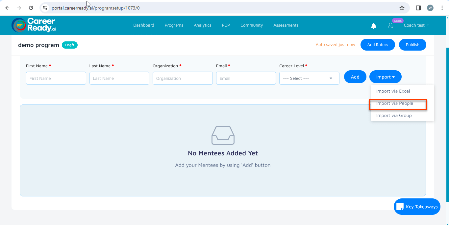Select Import via Group option

[394, 116]
